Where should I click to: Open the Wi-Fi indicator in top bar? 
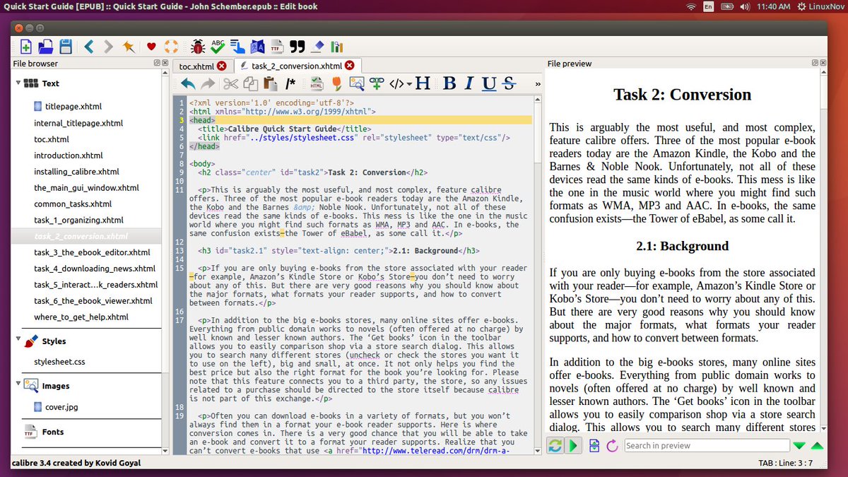click(x=690, y=6)
